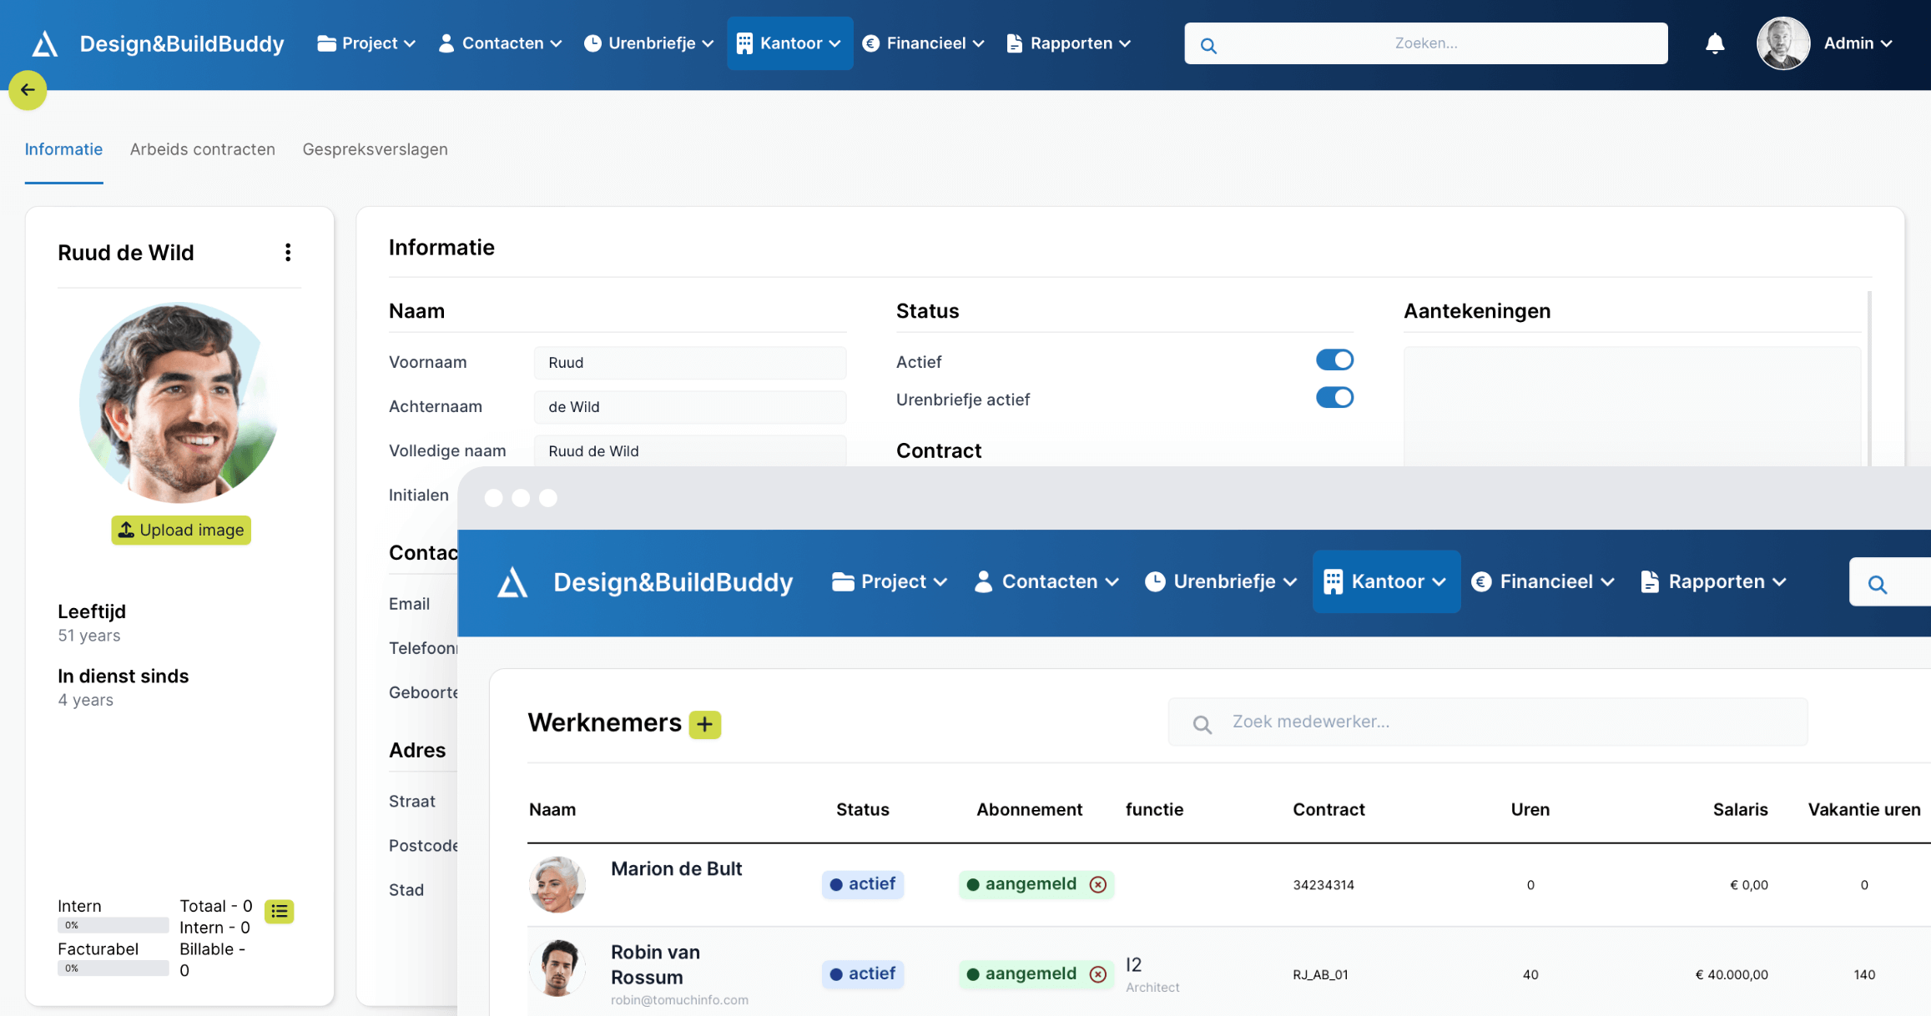Click the search icon in front window navbar
1931x1016 pixels.
tap(1878, 584)
